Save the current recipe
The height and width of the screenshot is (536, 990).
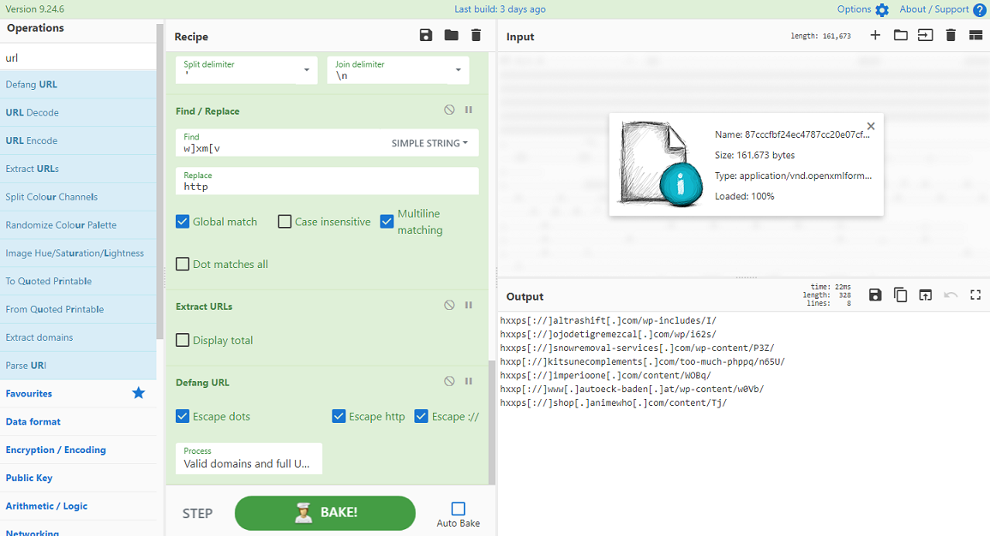click(426, 35)
